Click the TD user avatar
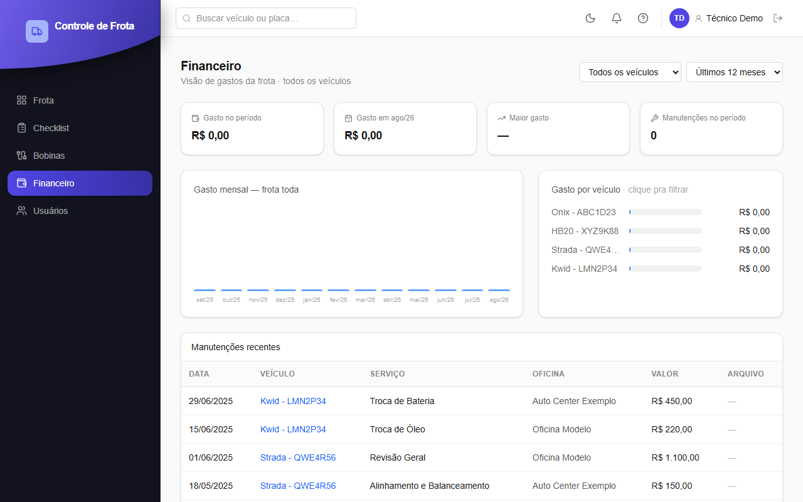 point(679,18)
